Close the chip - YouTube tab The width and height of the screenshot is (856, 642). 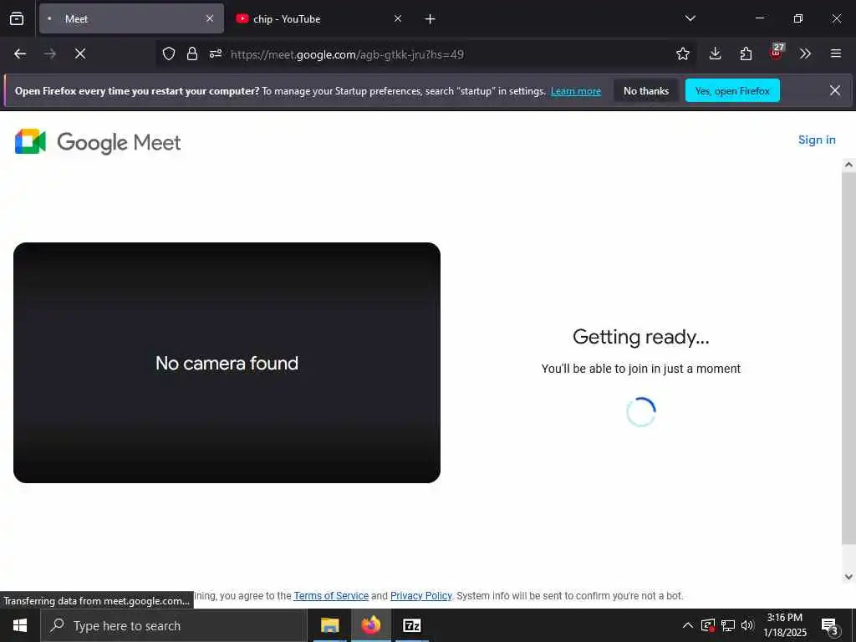click(x=398, y=19)
